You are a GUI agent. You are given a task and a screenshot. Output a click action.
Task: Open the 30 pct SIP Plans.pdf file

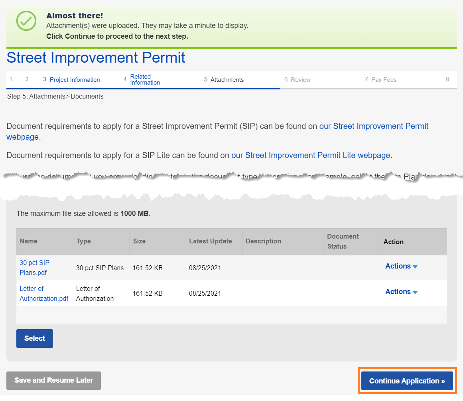[34, 268]
